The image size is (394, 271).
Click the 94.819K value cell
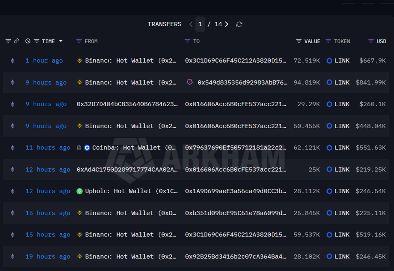(x=307, y=82)
